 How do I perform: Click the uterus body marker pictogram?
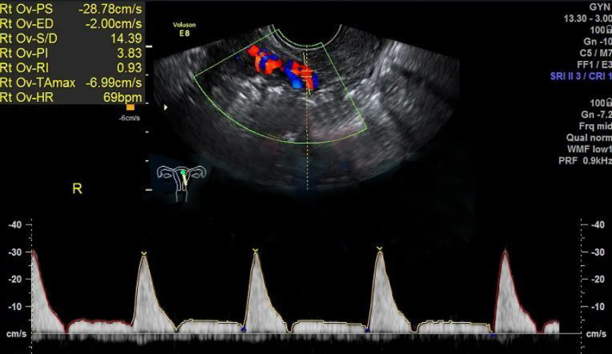coord(182,182)
